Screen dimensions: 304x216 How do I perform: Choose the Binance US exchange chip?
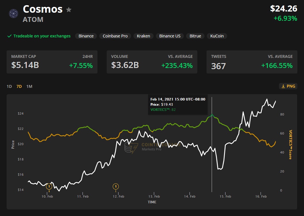click(x=170, y=36)
